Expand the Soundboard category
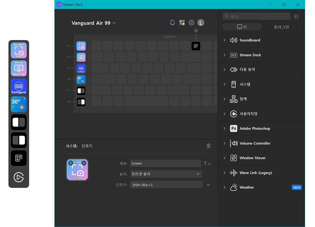Viewport: 315px width, 227px height. [x=224, y=40]
